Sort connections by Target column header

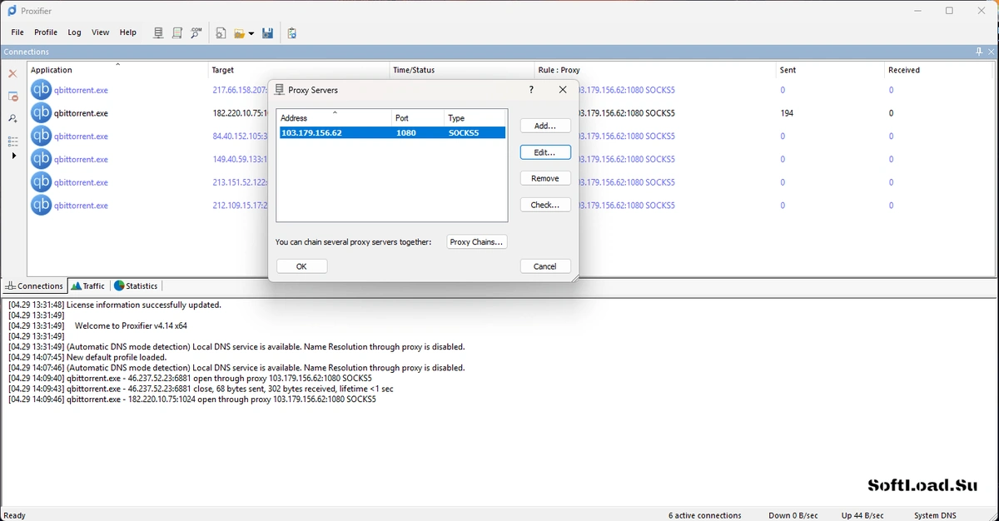[299, 70]
